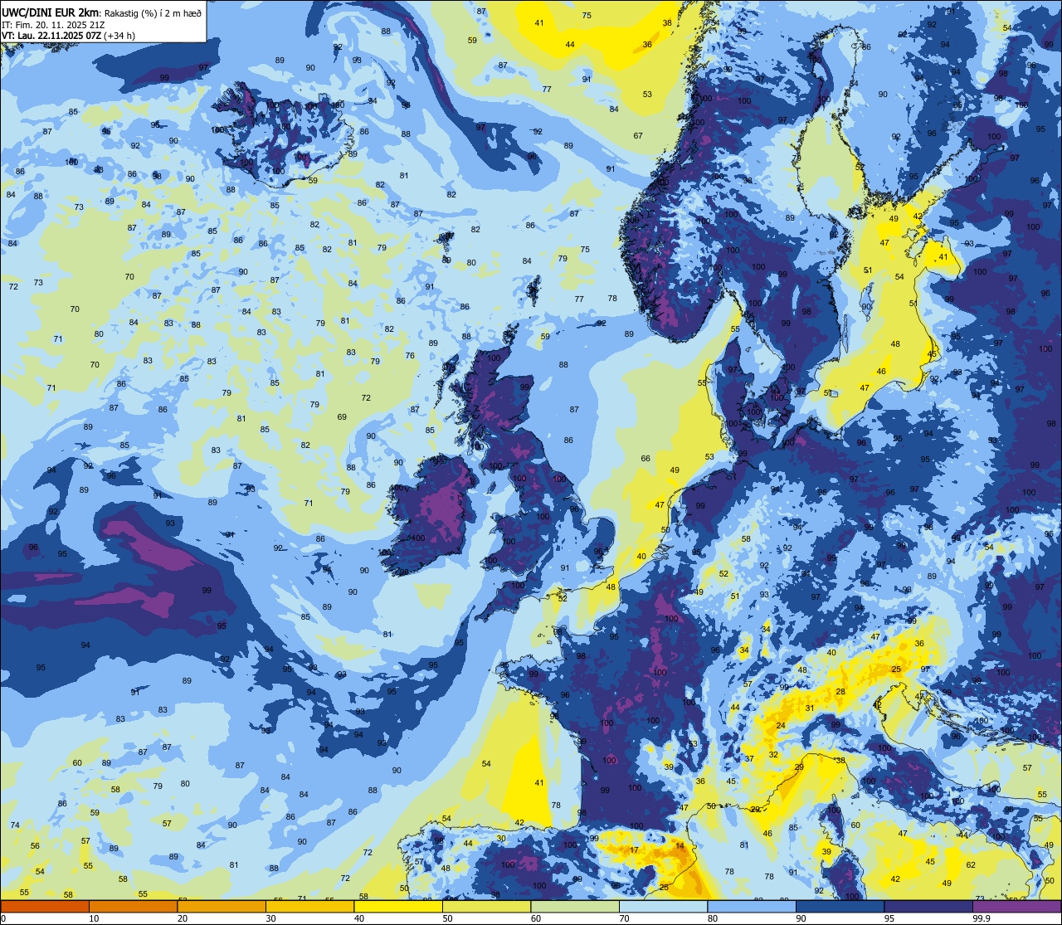The width and height of the screenshot is (1062, 925).
Task: Select the blue legend swatch between 80 and 90
Action: (752, 906)
